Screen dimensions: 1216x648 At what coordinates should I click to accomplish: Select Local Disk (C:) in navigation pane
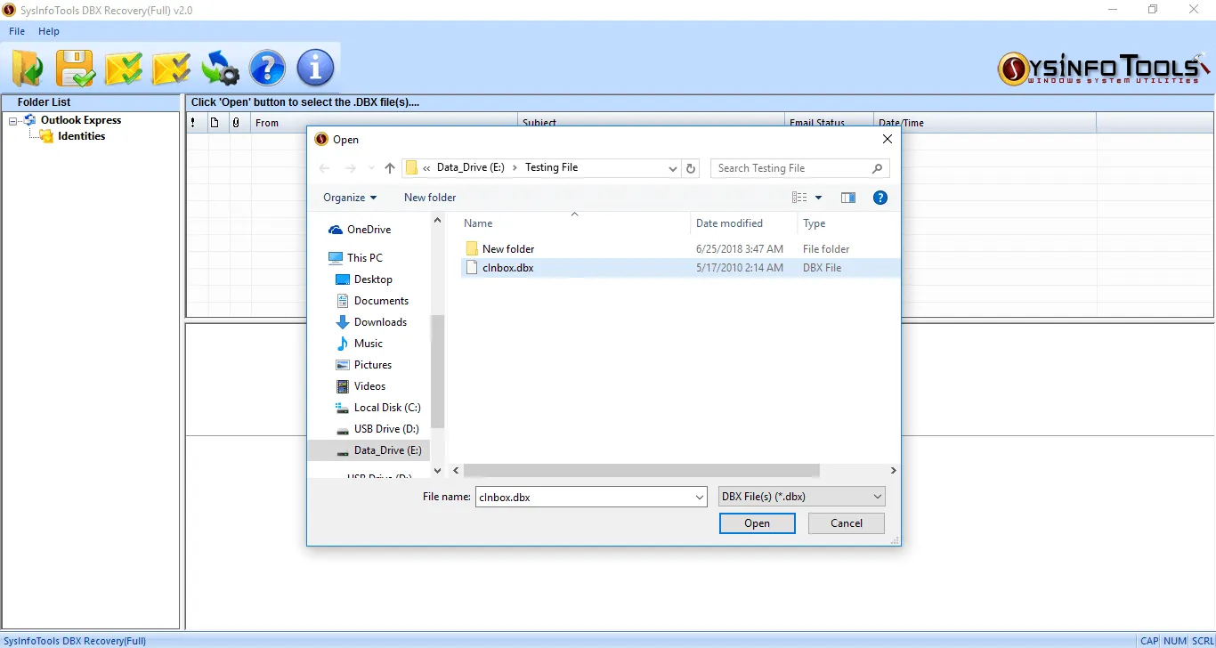(x=387, y=408)
